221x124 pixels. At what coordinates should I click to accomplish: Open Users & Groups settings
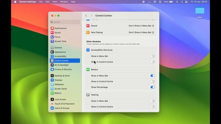click(x=60, y=108)
